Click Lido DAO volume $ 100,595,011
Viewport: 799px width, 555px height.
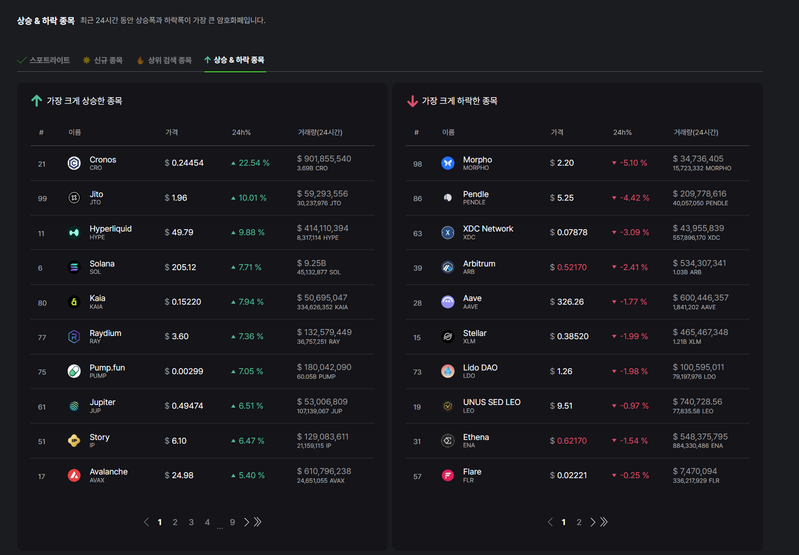point(699,367)
